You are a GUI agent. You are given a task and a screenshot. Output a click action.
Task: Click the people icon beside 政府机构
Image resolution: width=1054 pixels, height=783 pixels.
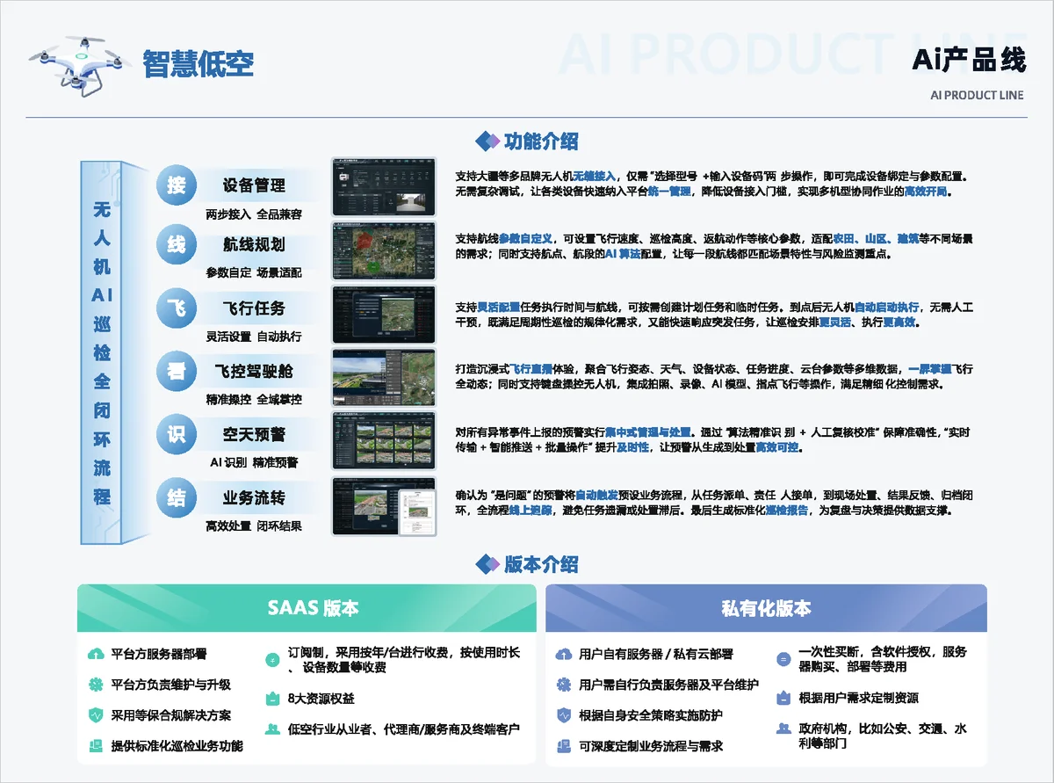click(x=783, y=729)
